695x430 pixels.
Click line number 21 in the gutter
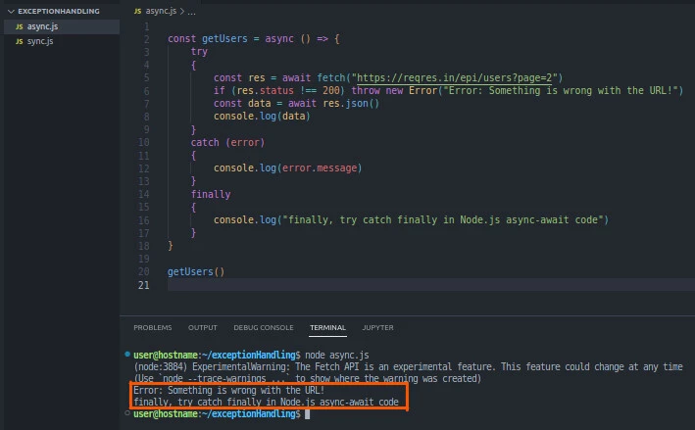[143, 285]
